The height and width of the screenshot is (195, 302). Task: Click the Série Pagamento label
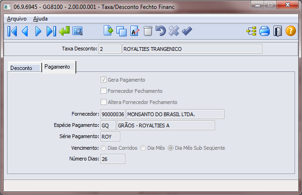point(79,136)
